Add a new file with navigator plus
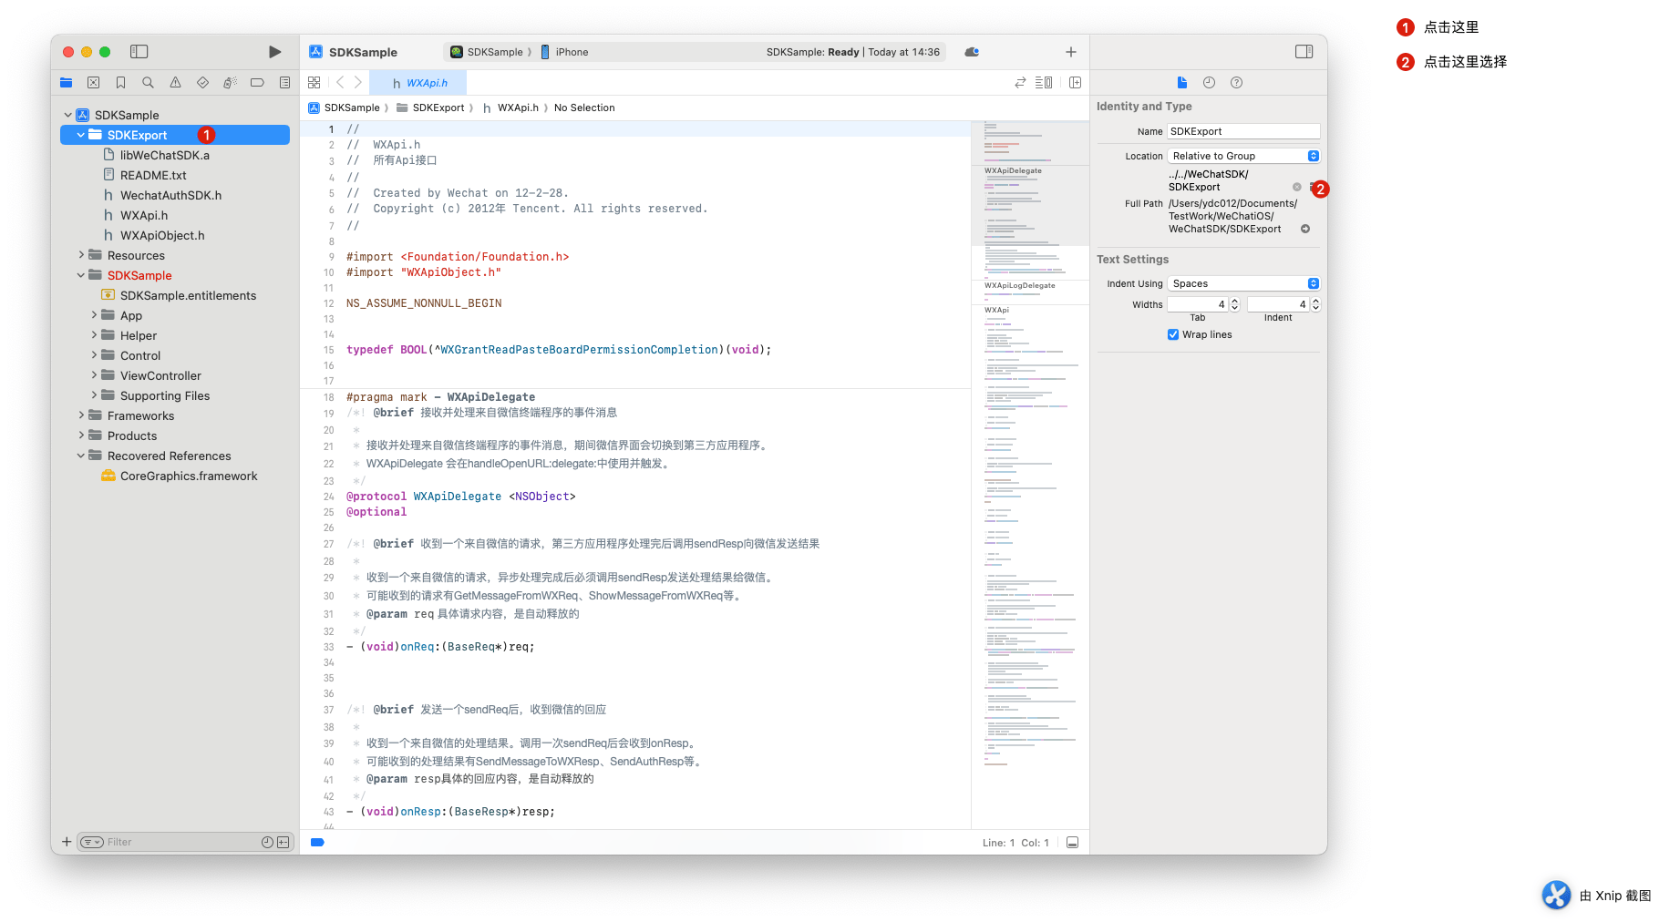 [67, 842]
